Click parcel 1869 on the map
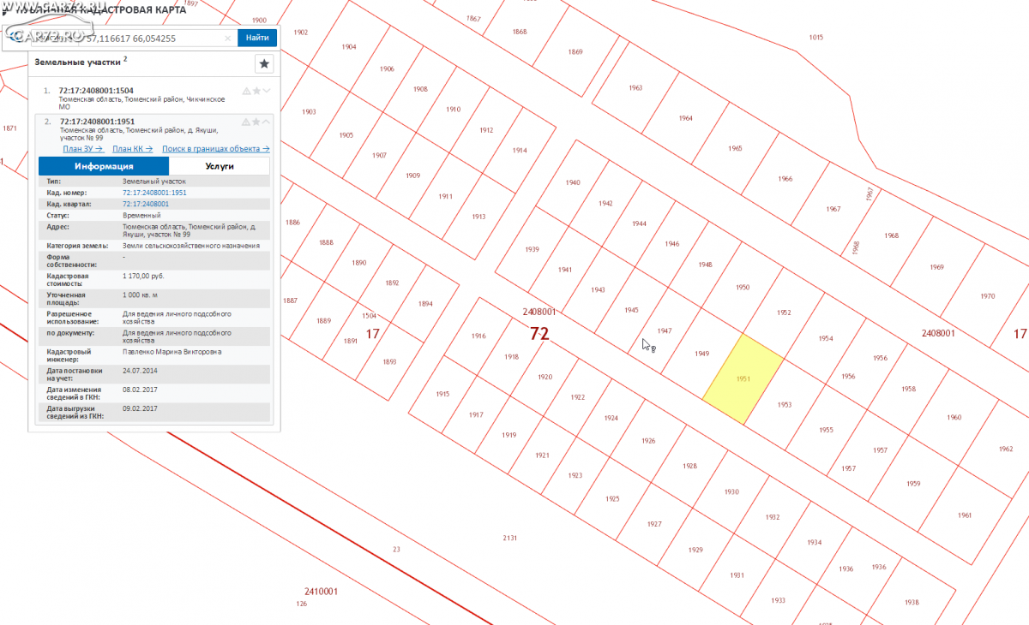The width and height of the screenshot is (1029, 625). click(575, 52)
